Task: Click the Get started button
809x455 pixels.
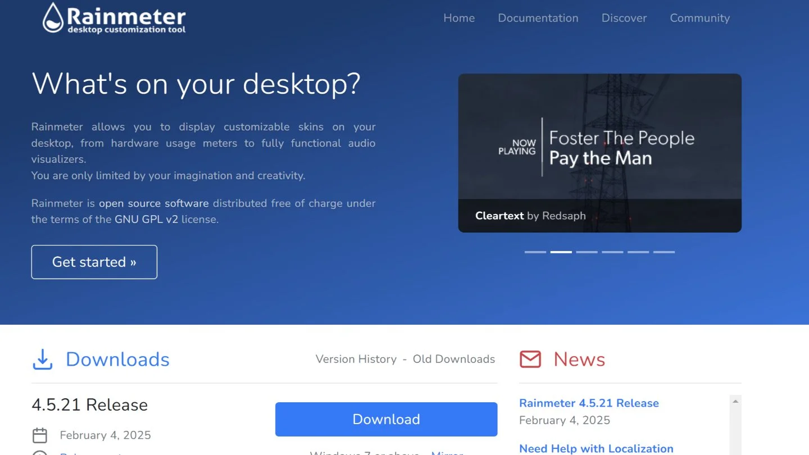Action: tap(94, 262)
